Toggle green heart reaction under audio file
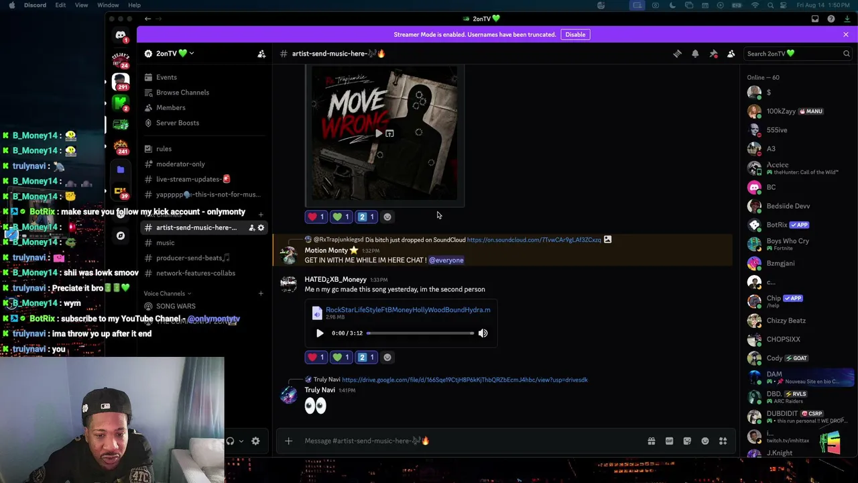 coord(341,357)
